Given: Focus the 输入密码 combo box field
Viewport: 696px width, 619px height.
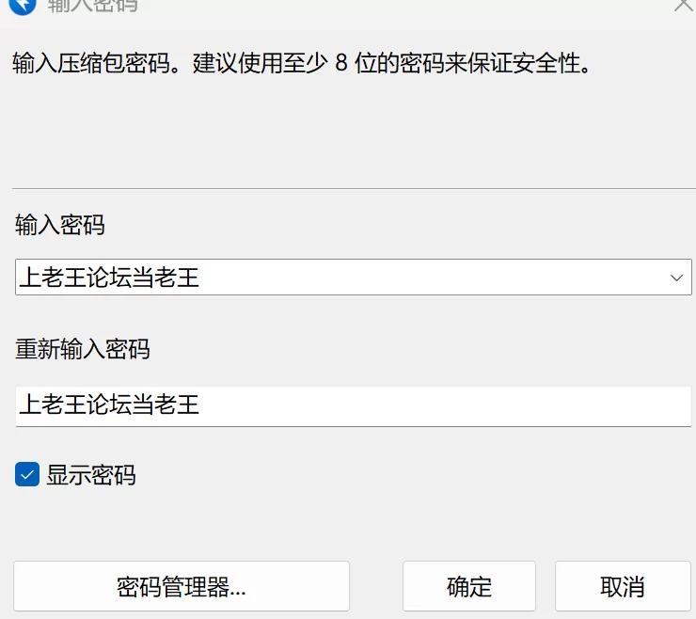Looking at the screenshot, I should (x=354, y=278).
